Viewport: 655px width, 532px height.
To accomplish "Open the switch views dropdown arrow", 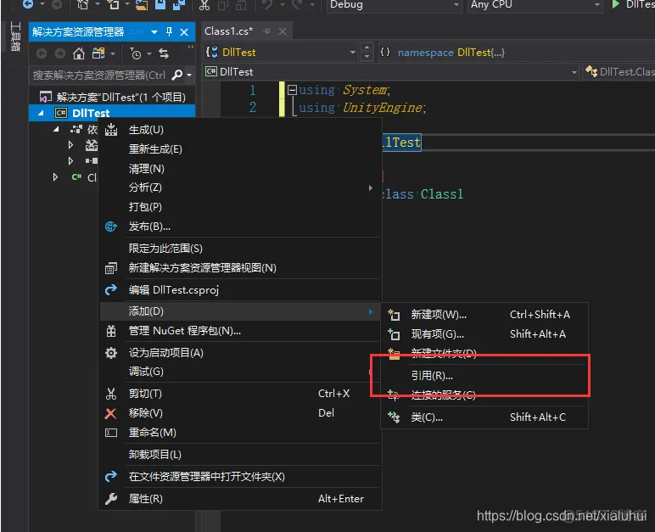I will 113,53.
